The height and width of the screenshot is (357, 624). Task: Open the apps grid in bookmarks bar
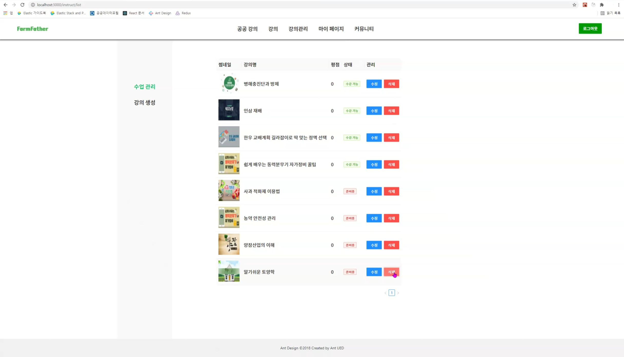5,13
